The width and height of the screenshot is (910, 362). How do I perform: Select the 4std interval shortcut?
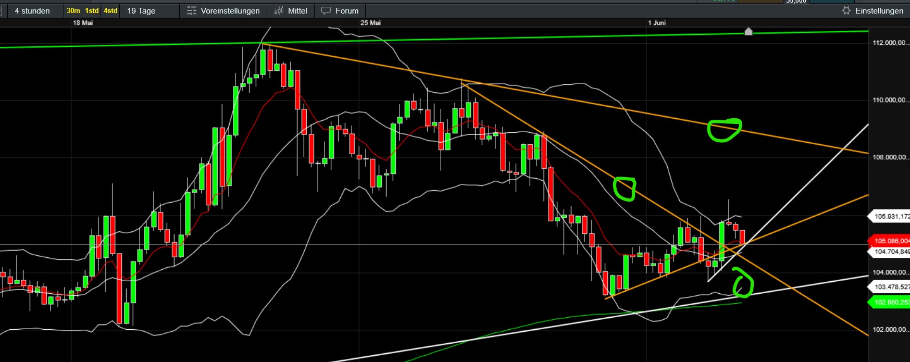click(x=110, y=10)
